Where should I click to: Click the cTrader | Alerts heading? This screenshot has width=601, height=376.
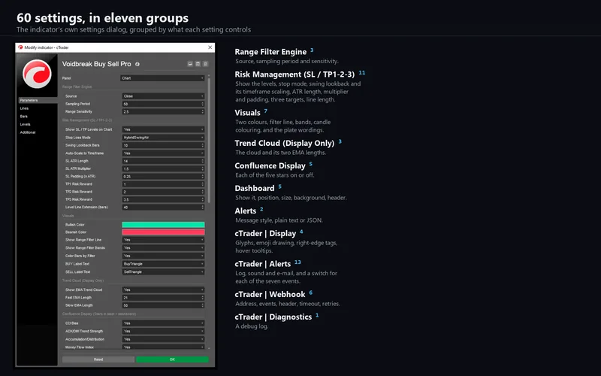[x=263, y=264]
